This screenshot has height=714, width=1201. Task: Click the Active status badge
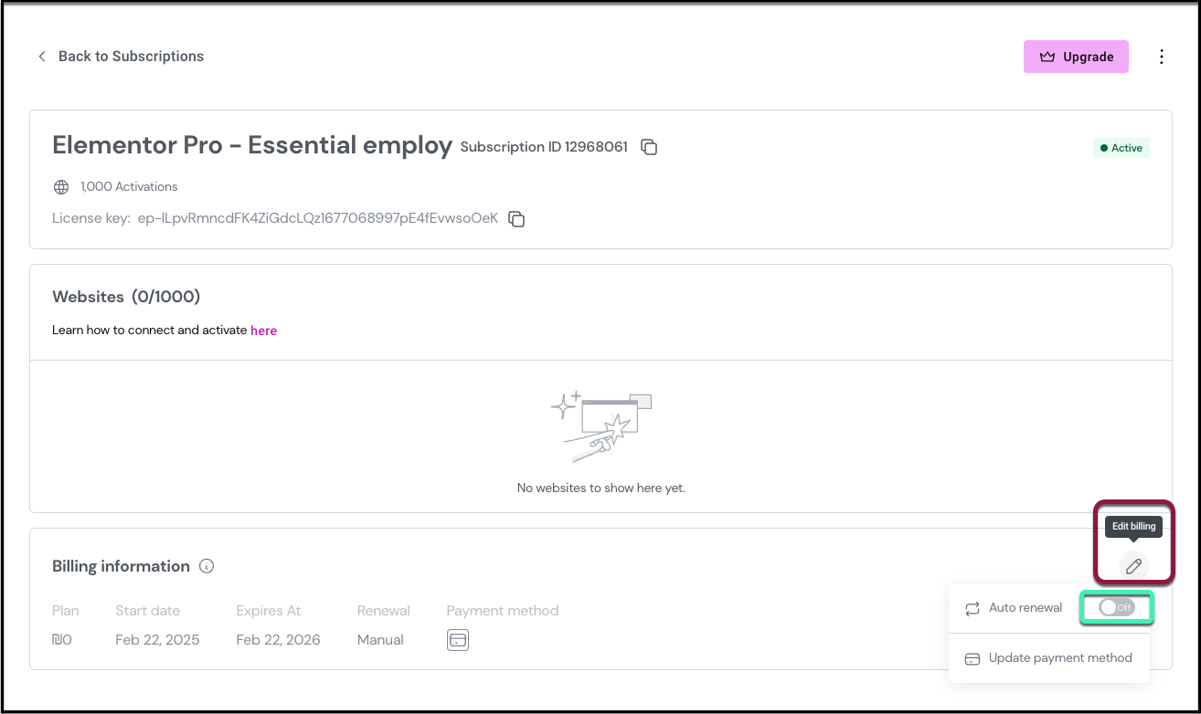(x=1121, y=148)
